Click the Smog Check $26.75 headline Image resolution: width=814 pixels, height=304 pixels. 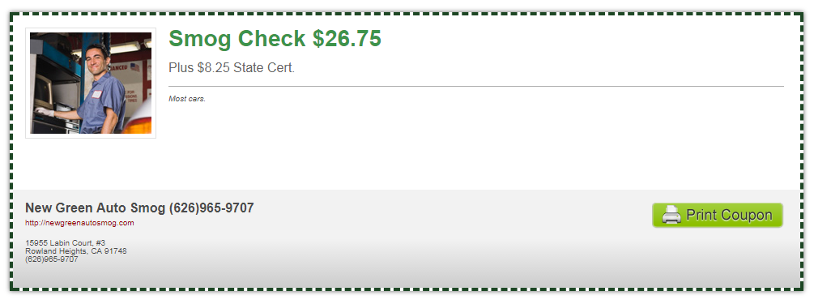(x=275, y=38)
